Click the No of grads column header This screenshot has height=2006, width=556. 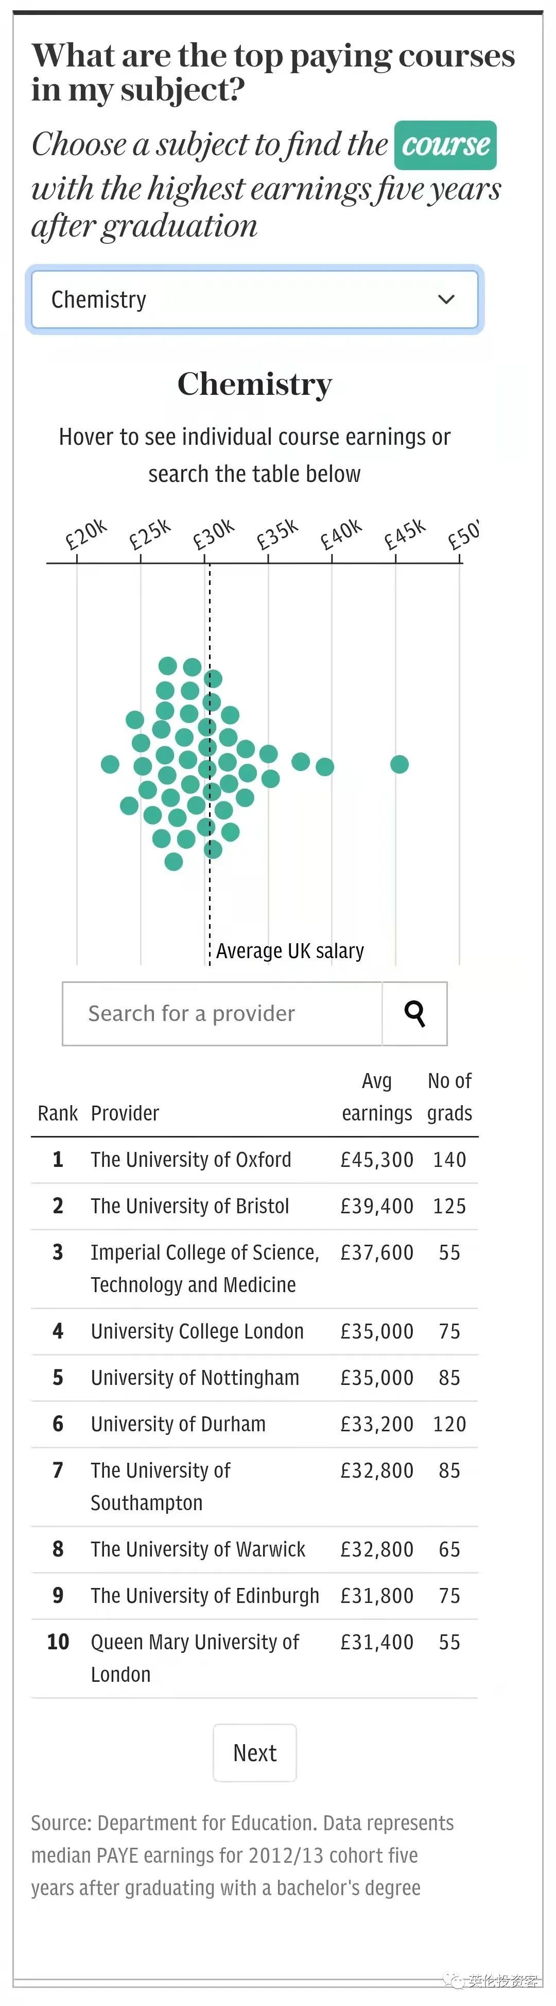449,1097
